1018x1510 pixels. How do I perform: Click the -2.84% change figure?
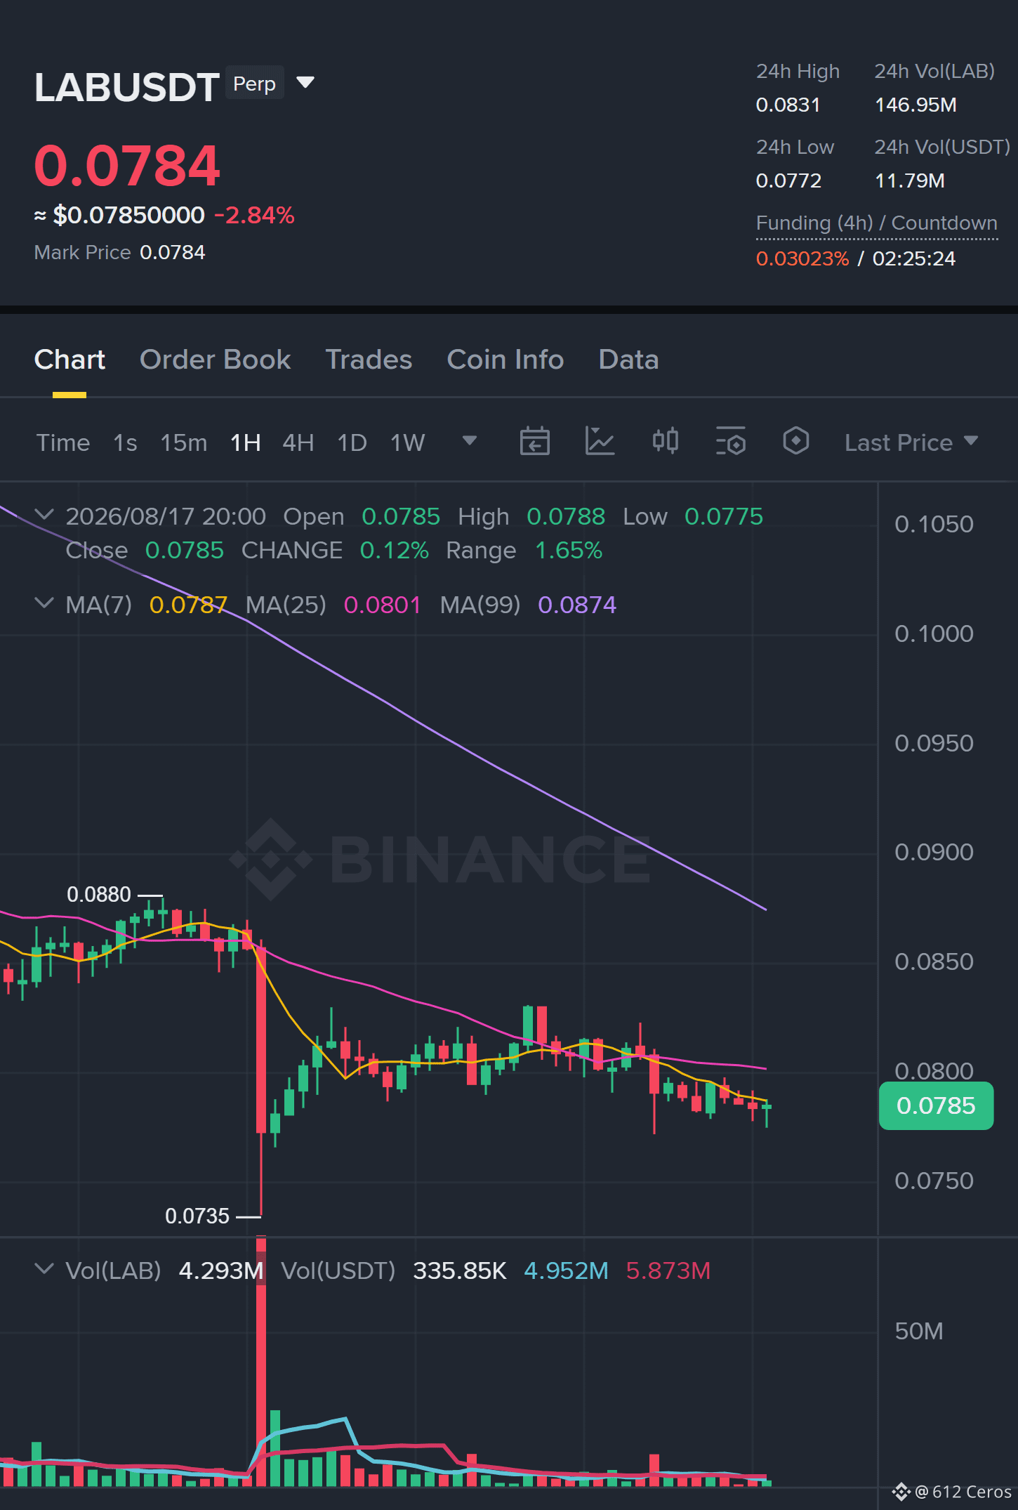(254, 215)
